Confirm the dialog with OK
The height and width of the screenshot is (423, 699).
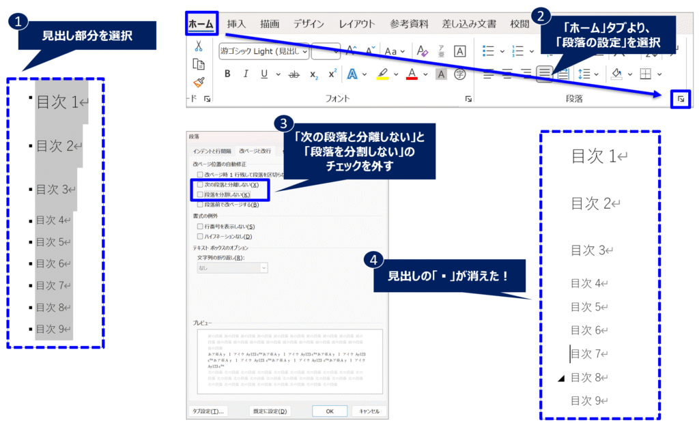330,411
